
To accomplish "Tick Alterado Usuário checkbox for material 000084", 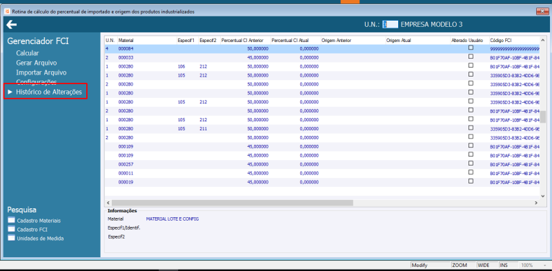I will pyautogui.click(x=471, y=48).
